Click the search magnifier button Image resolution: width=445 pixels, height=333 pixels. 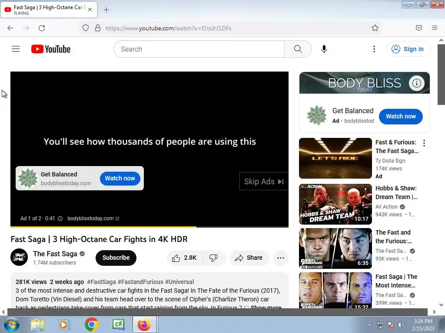pos(298,49)
